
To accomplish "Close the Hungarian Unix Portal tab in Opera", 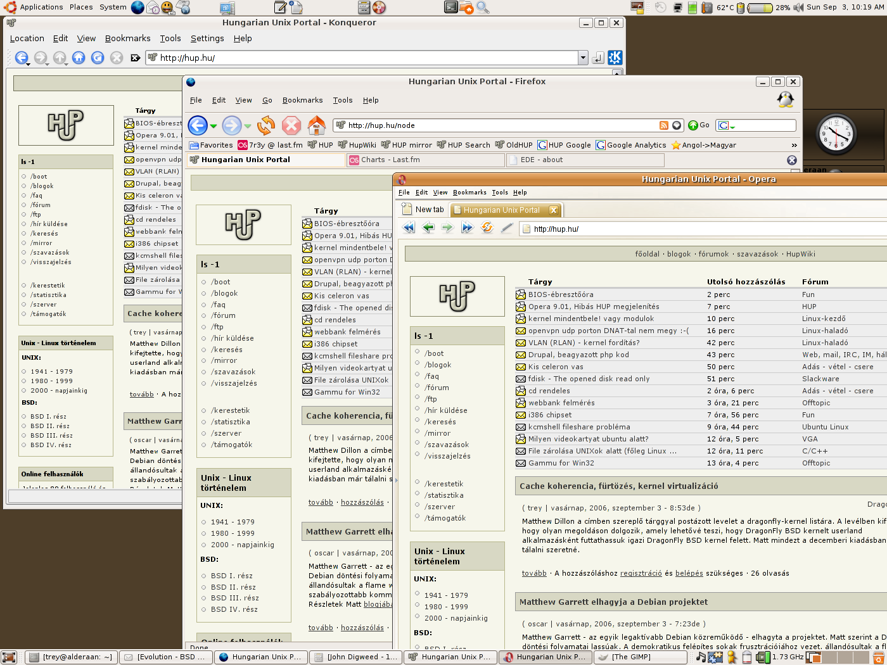I will pos(553,210).
